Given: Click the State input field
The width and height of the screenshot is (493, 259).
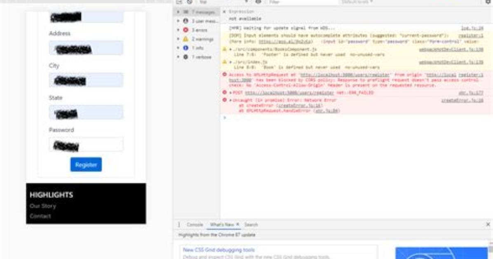Looking at the screenshot, I should point(86,112).
